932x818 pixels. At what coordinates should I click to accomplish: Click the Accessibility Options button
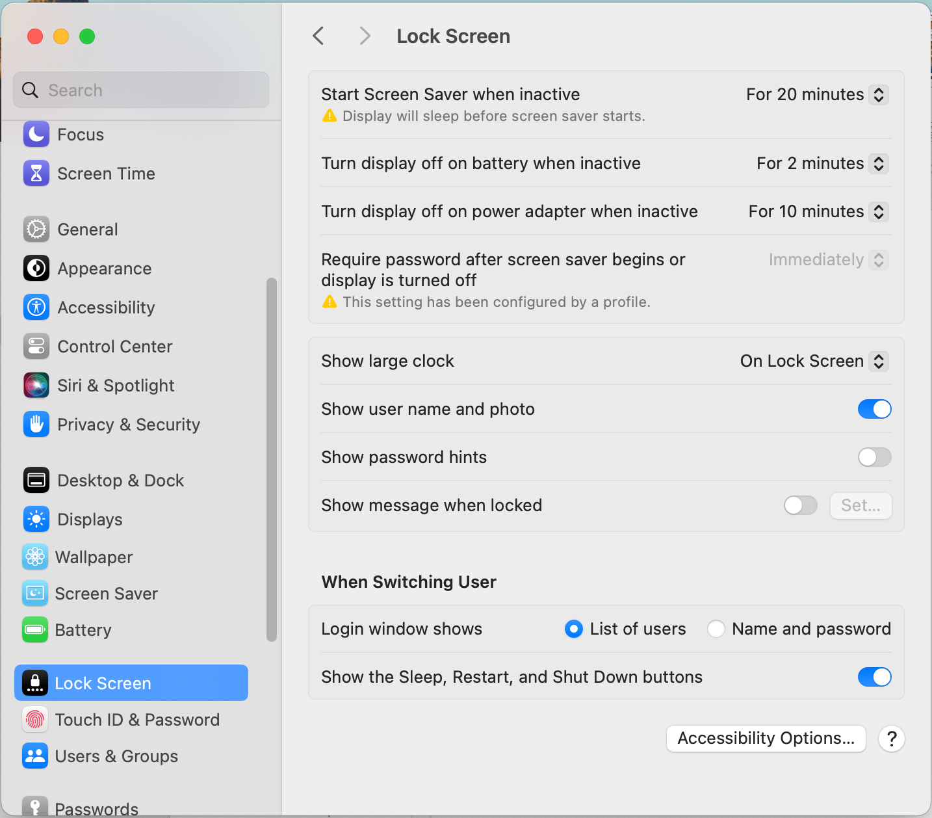tap(766, 739)
